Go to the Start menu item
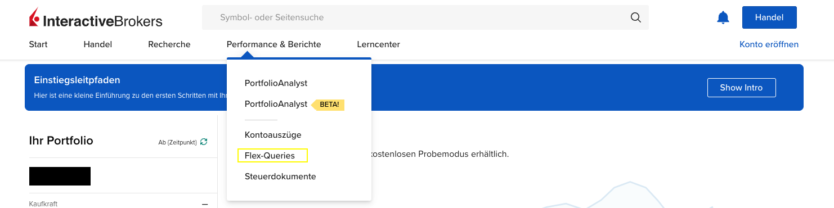 [38, 44]
